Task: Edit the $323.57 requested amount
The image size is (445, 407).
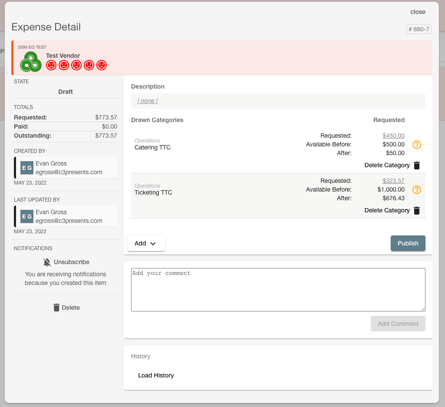Action: pos(393,181)
